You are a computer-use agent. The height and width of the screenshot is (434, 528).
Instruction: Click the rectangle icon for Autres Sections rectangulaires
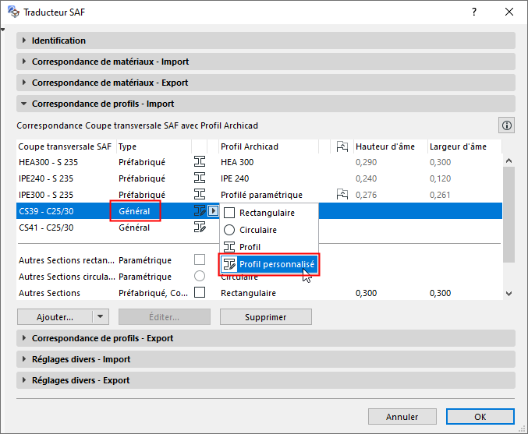199,259
